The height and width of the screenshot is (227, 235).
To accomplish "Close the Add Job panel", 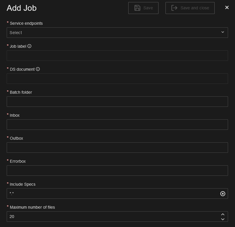I will (227, 8).
